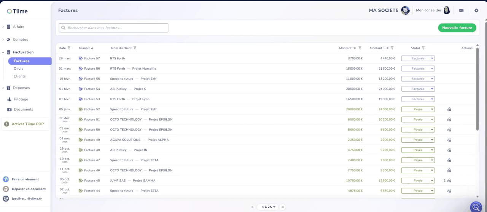Click the Facture 57 invoice icon
The height and width of the screenshot is (212, 487).
[x=81, y=58]
